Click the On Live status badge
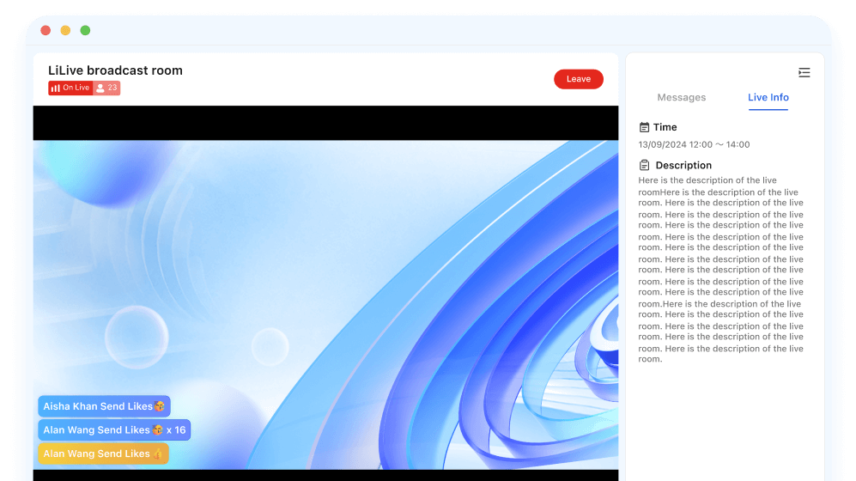The width and height of the screenshot is (856, 481). click(x=70, y=88)
